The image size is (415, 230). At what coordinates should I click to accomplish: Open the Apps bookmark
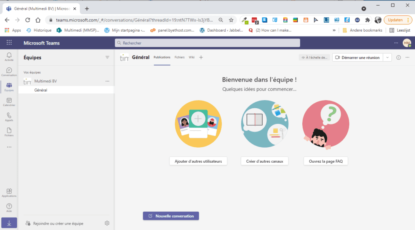click(13, 30)
